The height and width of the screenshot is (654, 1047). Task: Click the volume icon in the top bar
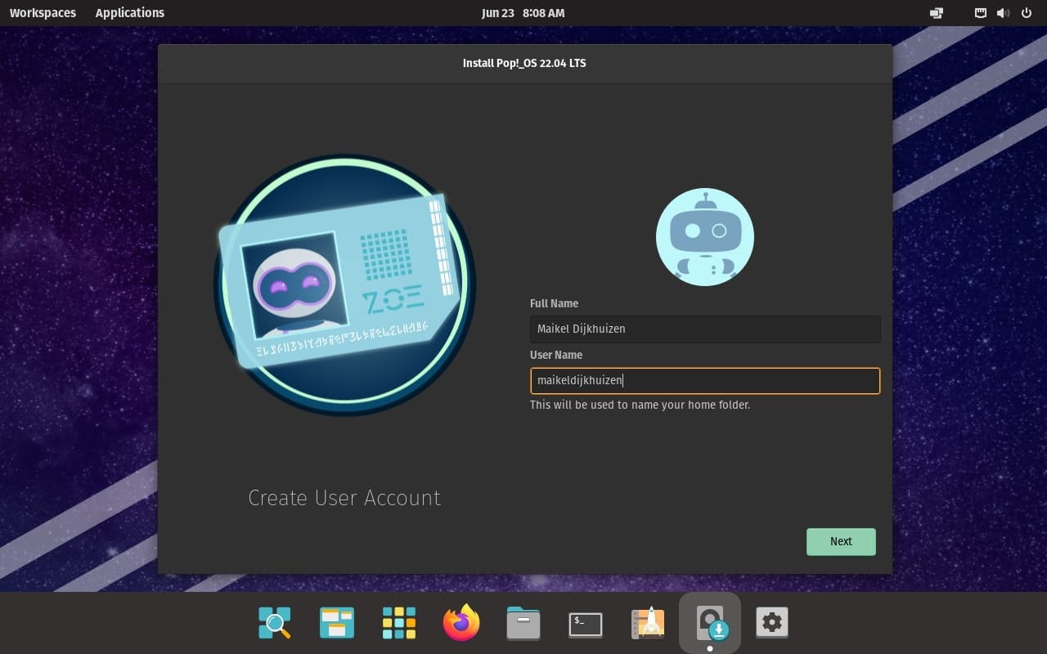point(1002,13)
